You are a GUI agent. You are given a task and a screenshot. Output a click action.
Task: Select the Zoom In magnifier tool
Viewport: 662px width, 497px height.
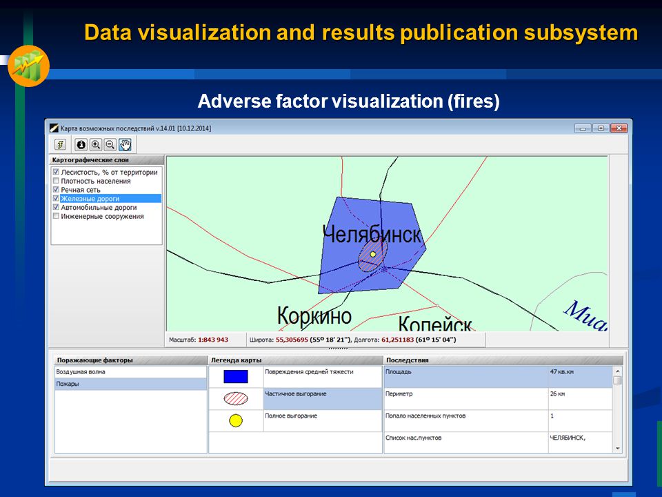point(95,145)
